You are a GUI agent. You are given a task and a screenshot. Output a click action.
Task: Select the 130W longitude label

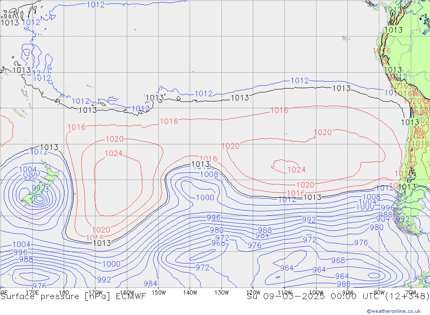point(221,293)
